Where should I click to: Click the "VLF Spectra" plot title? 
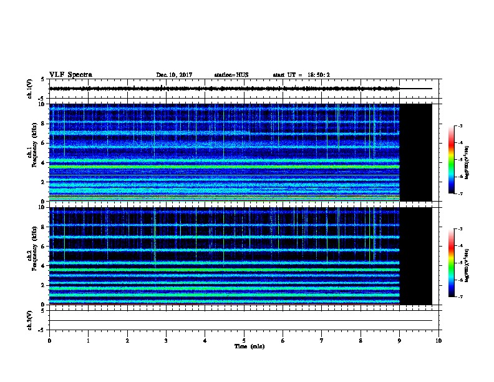(70, 75)
